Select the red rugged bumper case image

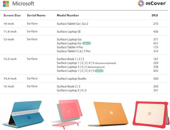(x=151, y=115)
